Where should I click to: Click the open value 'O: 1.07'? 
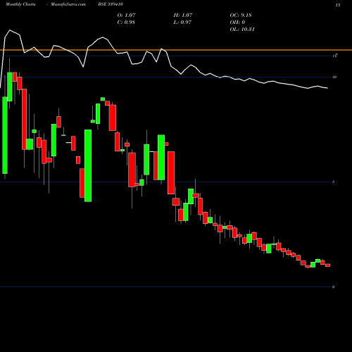126,15
